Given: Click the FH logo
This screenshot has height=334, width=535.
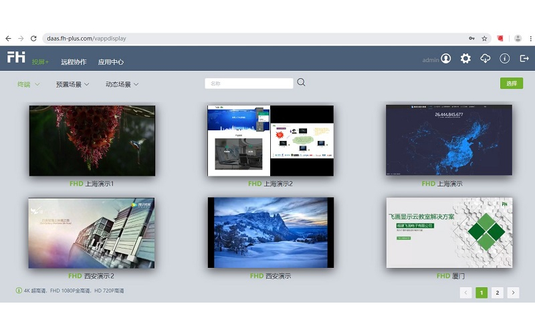Looking at the screenshot, I should [x=16, y=57].
